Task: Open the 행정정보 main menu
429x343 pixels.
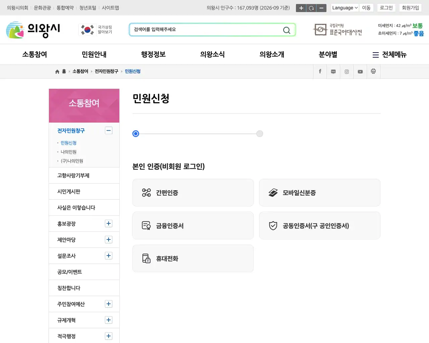Action: click(x=154, y=54)
